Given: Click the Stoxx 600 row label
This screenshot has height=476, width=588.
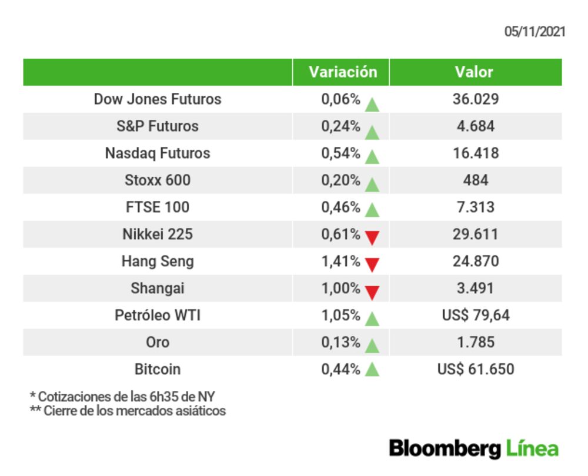Looking at the screenshot, I should (x=158, y=180).
